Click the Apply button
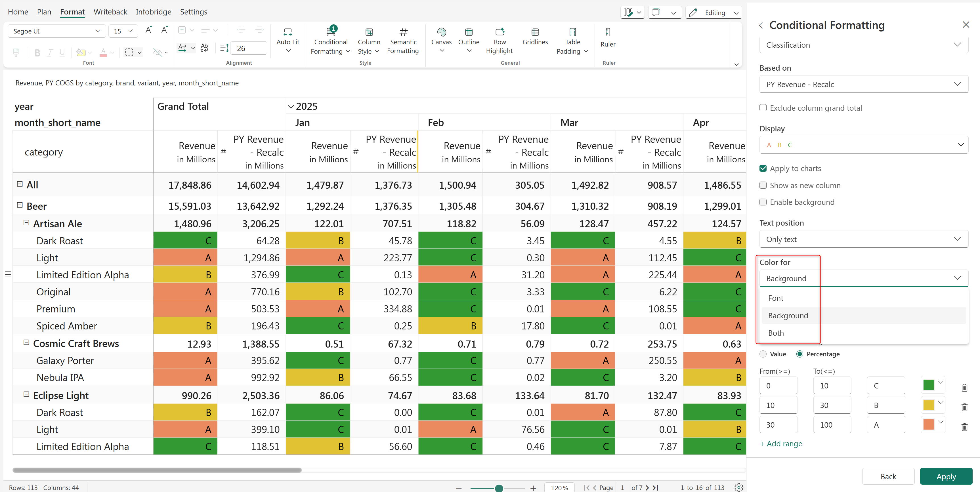This screenshot has width=980, height=492. pyautogui.click(x=946, y=476)
